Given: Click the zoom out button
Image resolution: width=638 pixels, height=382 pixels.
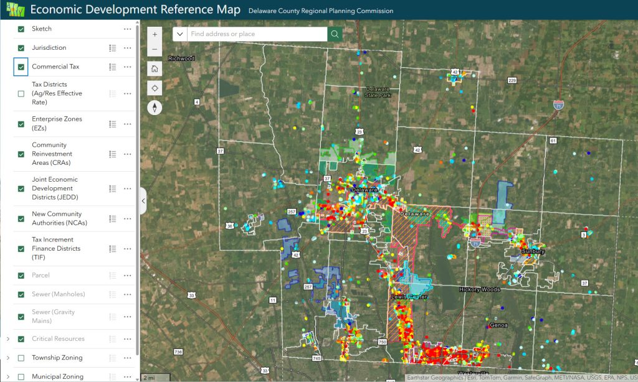Looking at the screenshot, I should point(154,49).
